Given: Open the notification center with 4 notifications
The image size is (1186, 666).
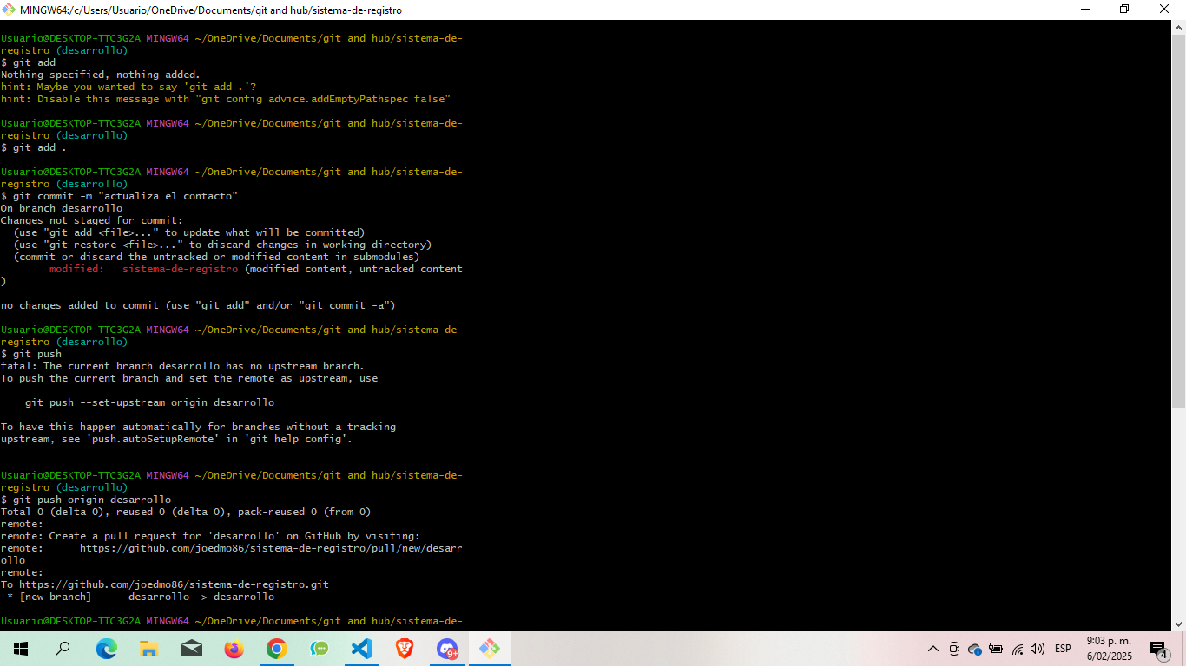Looking at the screenshot, I should [x=1159, y=649].
